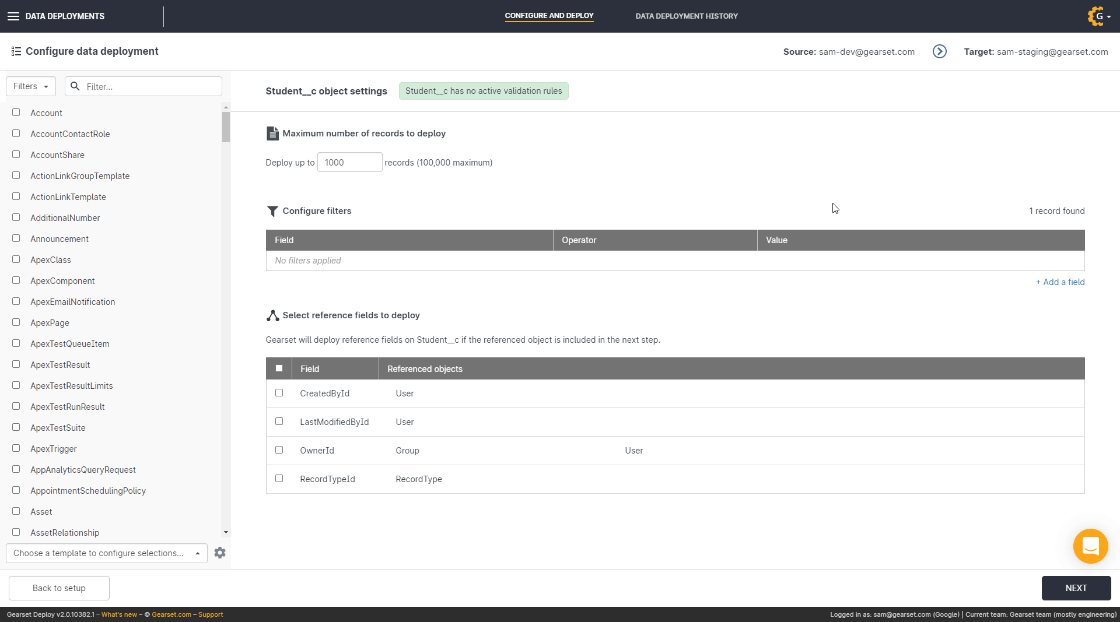Click the gear icon beside template selector
1120x622 pixels.
(220, 553)
